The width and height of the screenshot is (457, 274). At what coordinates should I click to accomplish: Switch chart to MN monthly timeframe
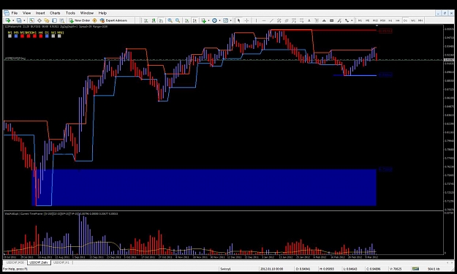(x=420, y=20)
